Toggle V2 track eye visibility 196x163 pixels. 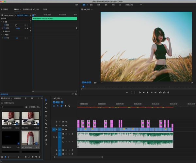click(x=66, y=126)
